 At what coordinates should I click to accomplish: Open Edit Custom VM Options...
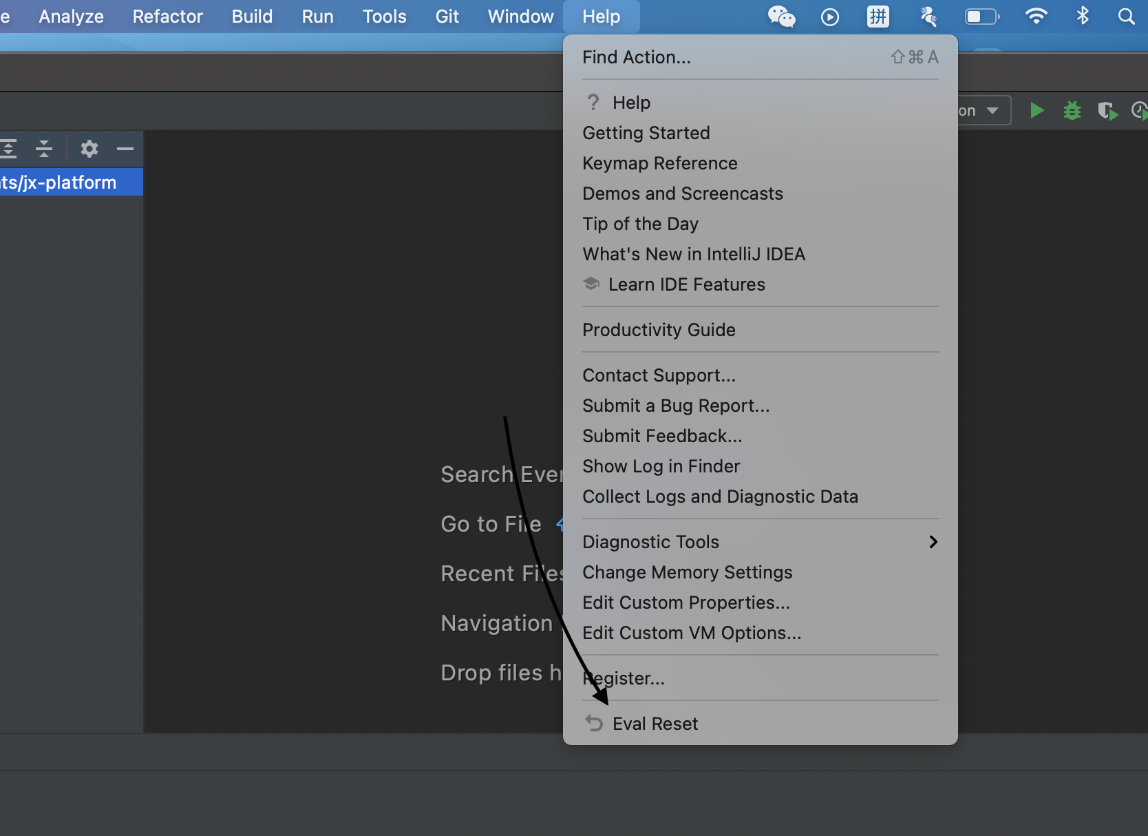click(x=761, y=633)
